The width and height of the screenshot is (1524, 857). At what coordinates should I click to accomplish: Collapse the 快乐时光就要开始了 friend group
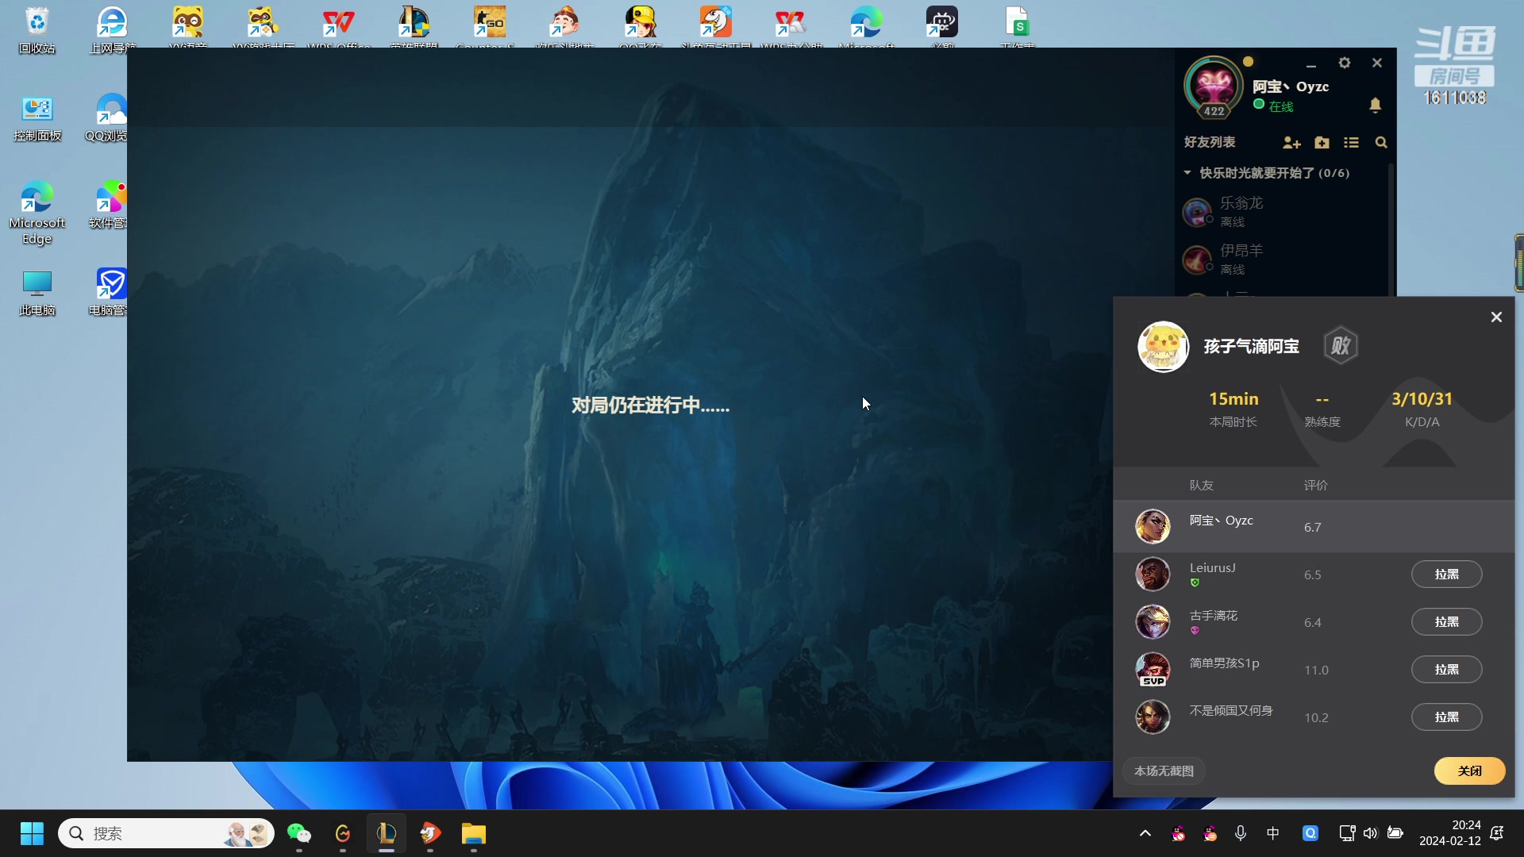[1187, 173]
